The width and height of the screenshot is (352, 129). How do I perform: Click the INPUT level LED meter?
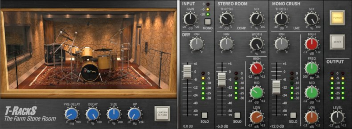pos(208,9)
